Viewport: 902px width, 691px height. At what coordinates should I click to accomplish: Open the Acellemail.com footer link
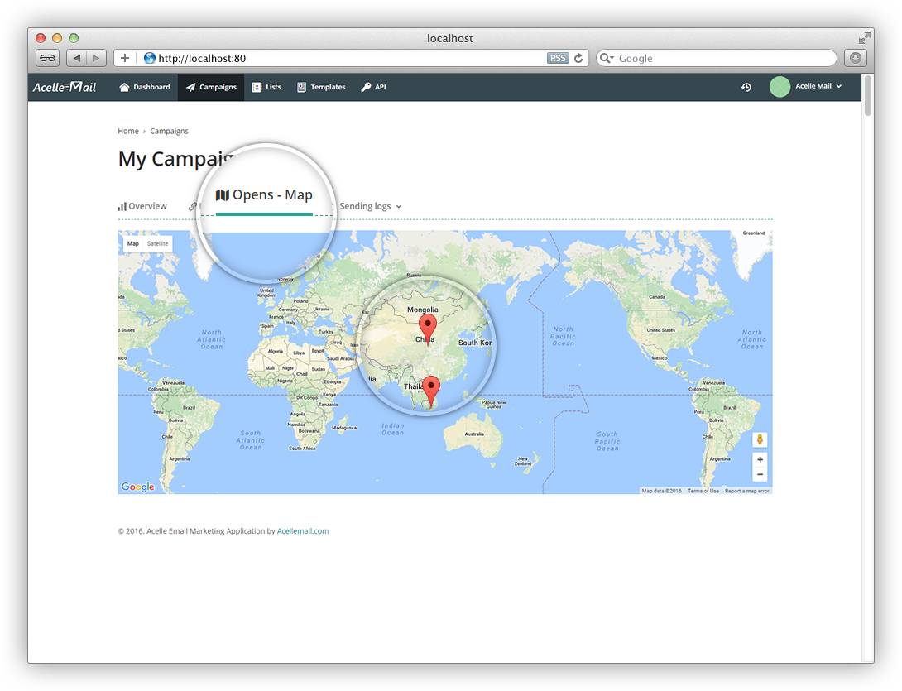click(x=303, y=531)
